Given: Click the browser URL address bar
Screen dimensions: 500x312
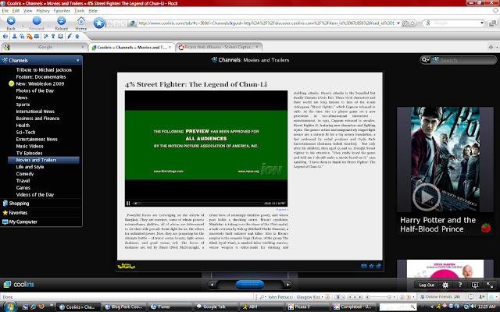Looking at the screenshot, I should point(266,23).
